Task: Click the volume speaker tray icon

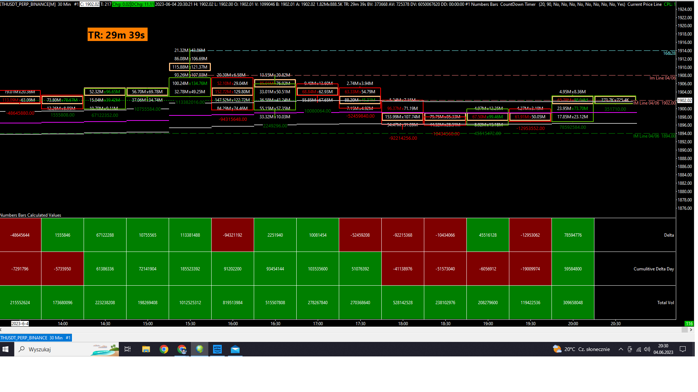Action: pos(647,349)
